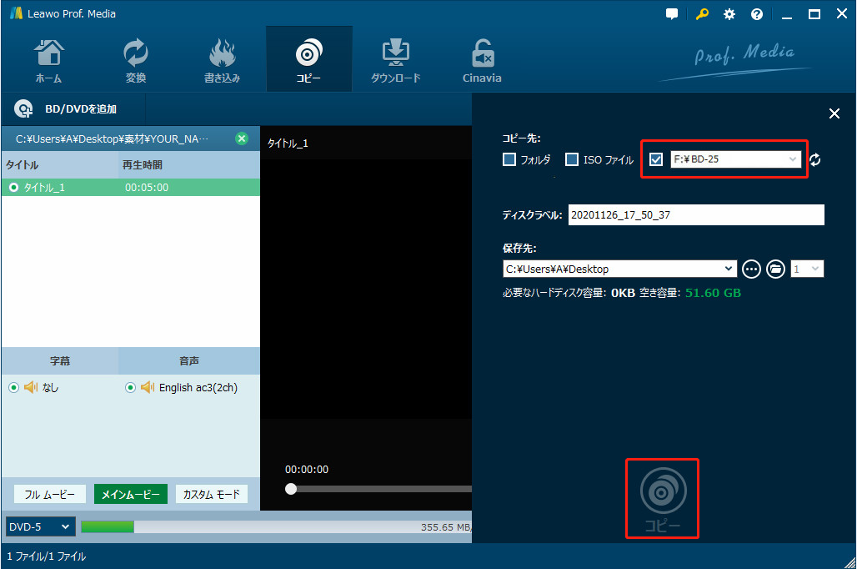Close the copy settings panel
Screen dimensions: 857x569
pyautogui.click(x=834, y=114)
